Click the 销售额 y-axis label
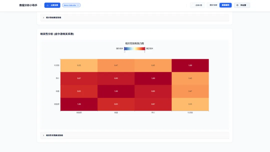The image size is (270, 152). (x=57, y=104)
